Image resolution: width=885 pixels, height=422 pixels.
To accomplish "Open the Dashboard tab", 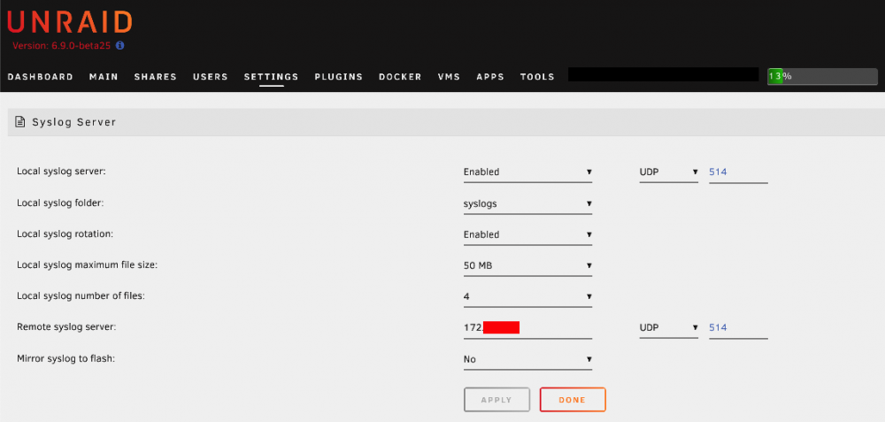I will [x=41, y=77].
